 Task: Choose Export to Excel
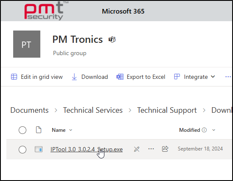pos(146,77)
